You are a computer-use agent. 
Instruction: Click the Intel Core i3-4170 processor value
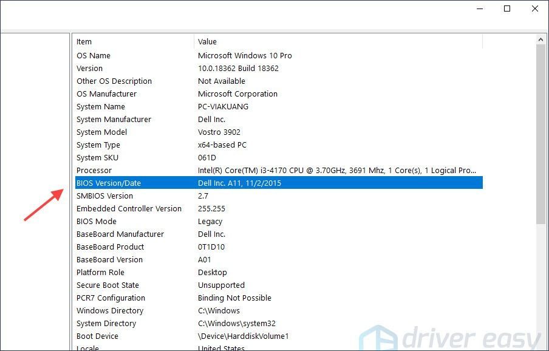click(337, 171)
